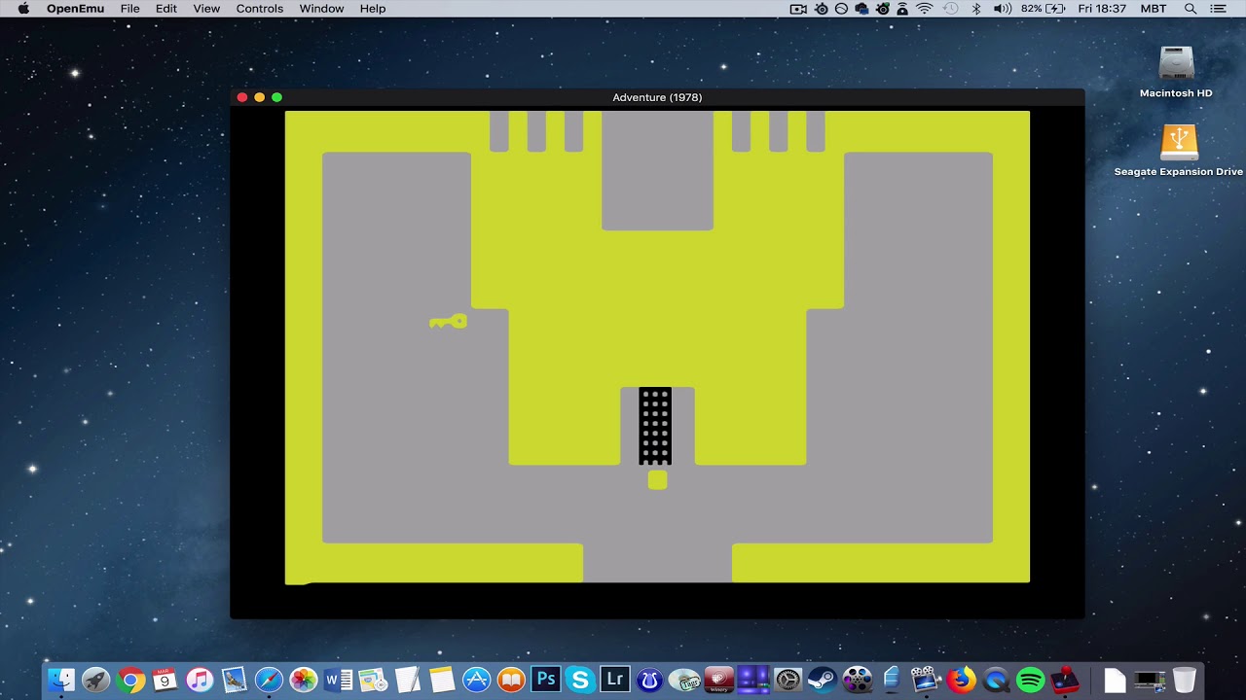The width and height of the screenshot is (1246, 700).
Task: Click the clock showing Fri 18:37
Action: click(x=1102, y=9)
